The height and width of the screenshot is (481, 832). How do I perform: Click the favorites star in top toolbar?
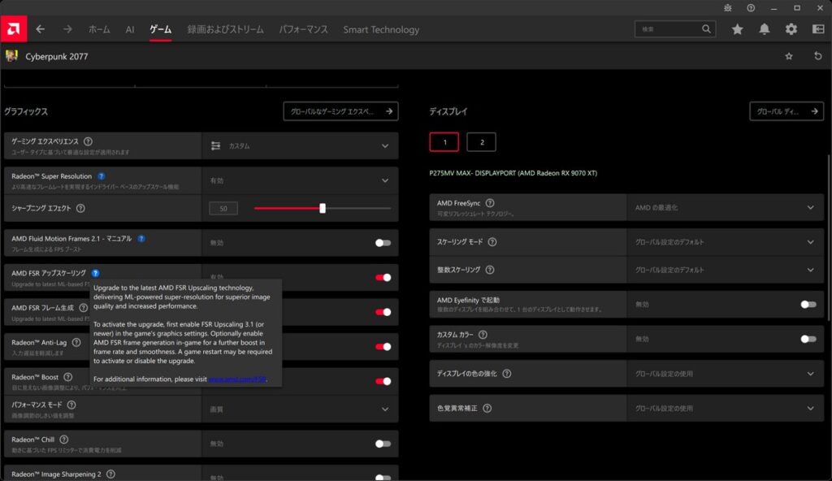click(737, 29)
